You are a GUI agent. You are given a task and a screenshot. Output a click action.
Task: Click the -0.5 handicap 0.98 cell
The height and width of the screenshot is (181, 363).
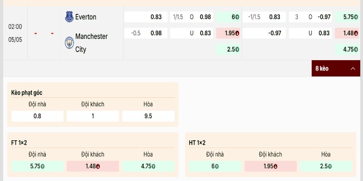[x=146, y=33]
